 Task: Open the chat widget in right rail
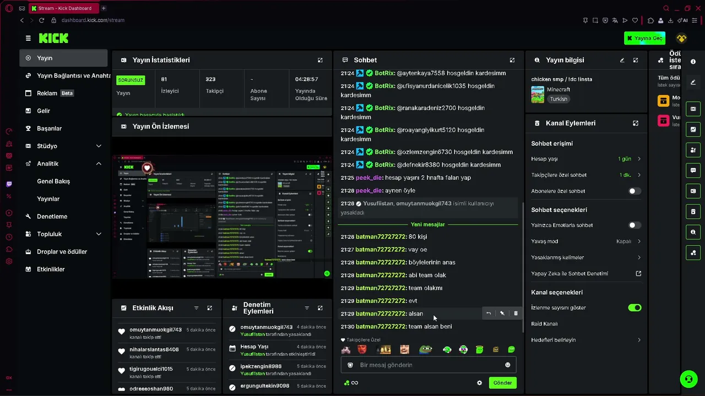point(693,170)
